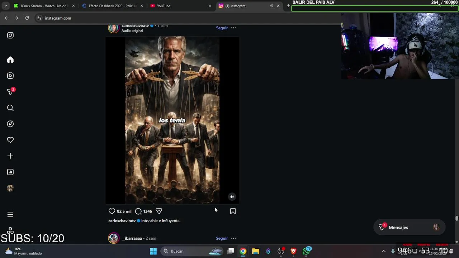Viewport: 459px width, 258px height.
Task: Open the Windows Start menu
Action: pos(153,251)
